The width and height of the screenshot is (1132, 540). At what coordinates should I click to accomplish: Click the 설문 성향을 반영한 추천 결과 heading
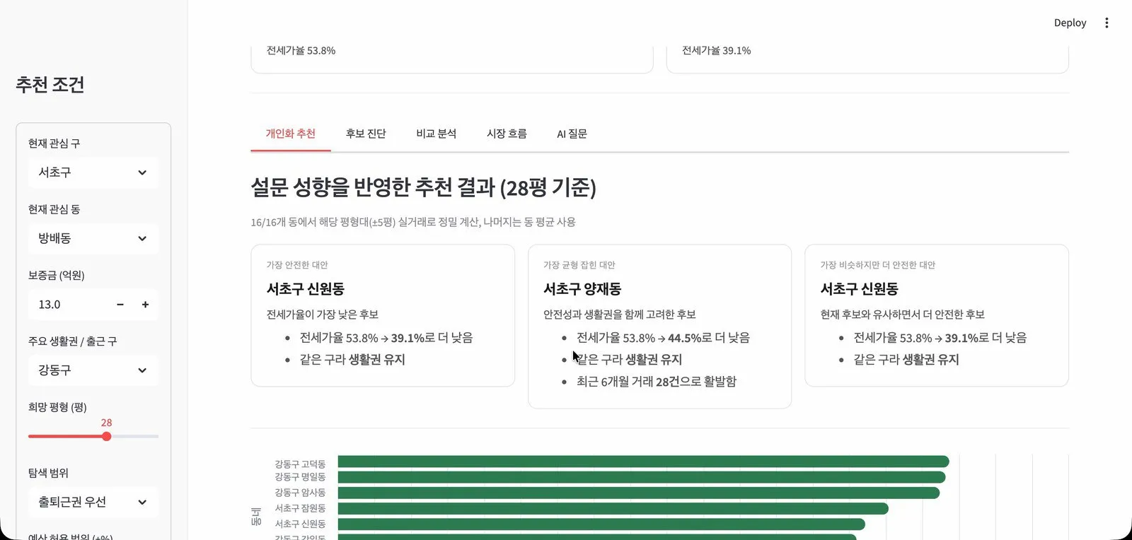pos(423,187)
